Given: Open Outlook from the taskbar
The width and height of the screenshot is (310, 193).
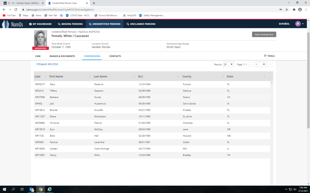Looking at the screenshot, I should pos(31,189).
